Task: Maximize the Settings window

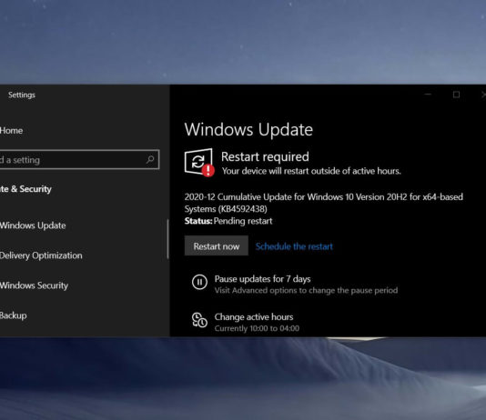Action: (x=456, y=94)
